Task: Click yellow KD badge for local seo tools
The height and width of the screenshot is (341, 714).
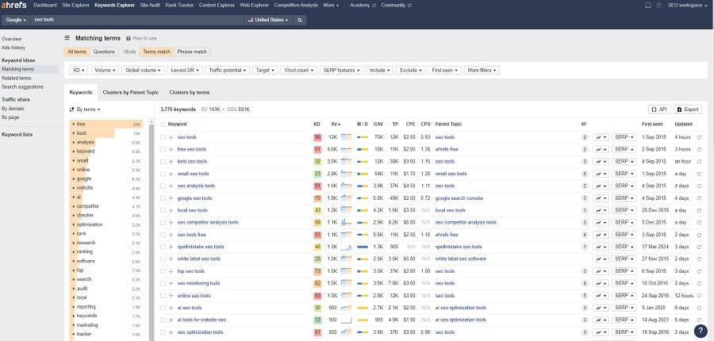Action: coord(317,210)
